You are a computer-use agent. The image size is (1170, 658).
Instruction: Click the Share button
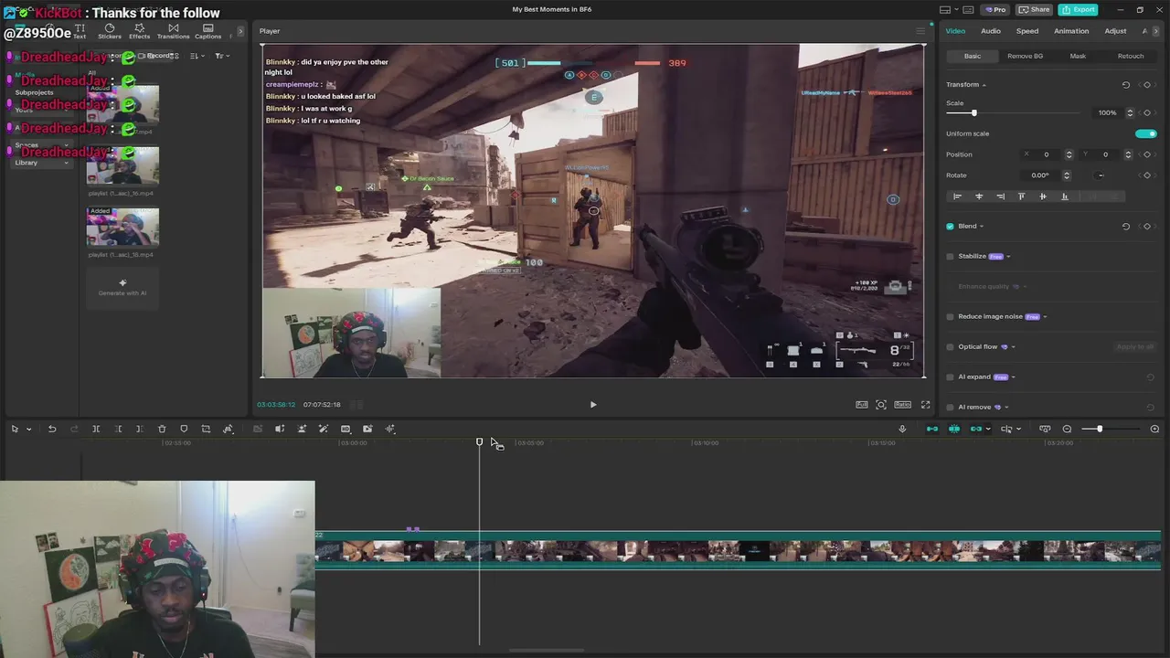[1034, 9]
